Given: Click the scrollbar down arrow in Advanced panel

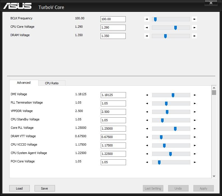Looking at the screenshot, I should pos(214,176).
